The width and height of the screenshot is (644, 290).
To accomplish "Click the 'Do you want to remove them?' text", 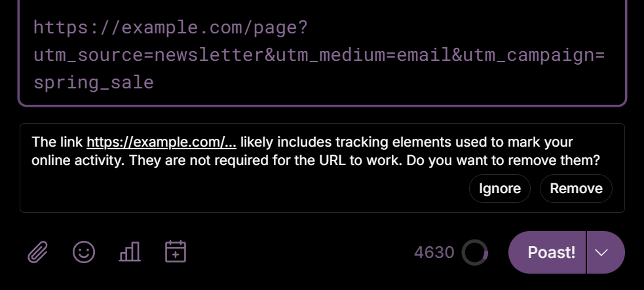I will 503,160.
